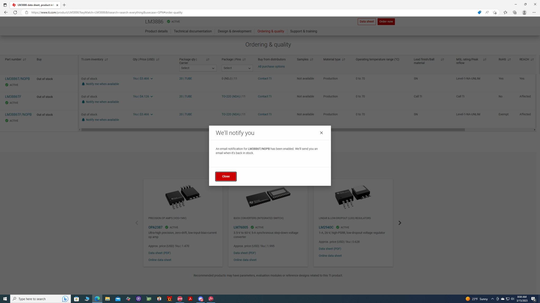Sort by TI.com inventory column
The height and width of the screenshot is (303, 540).
(x=106, y=59)
